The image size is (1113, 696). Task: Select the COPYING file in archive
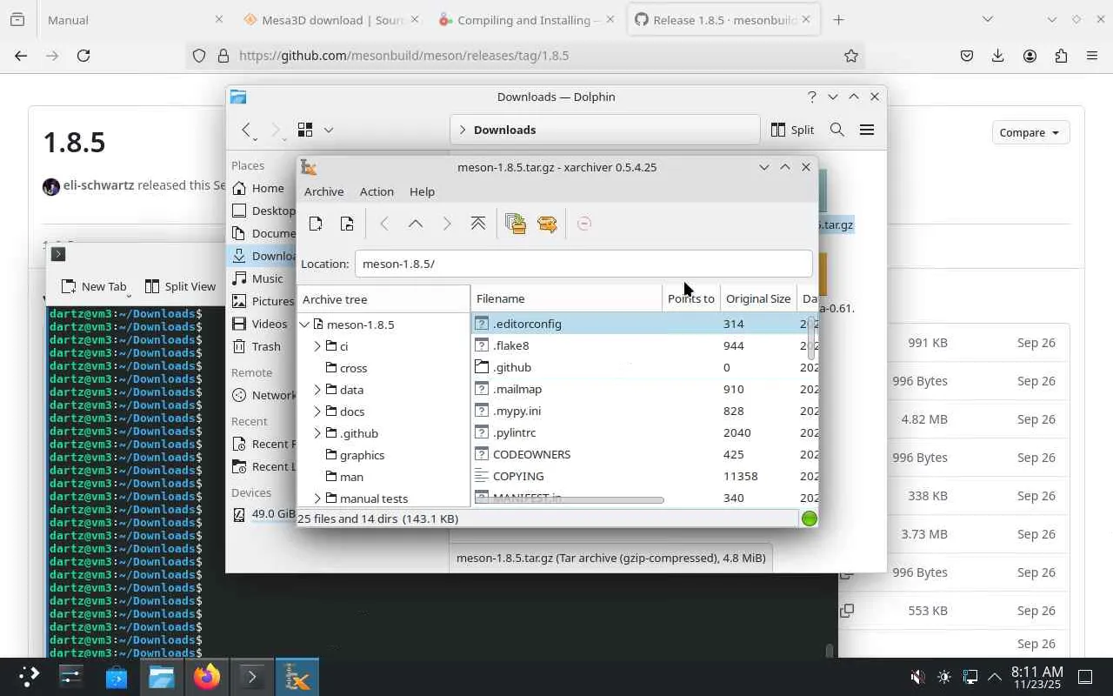pyautogui.click(x=518, y=476)
